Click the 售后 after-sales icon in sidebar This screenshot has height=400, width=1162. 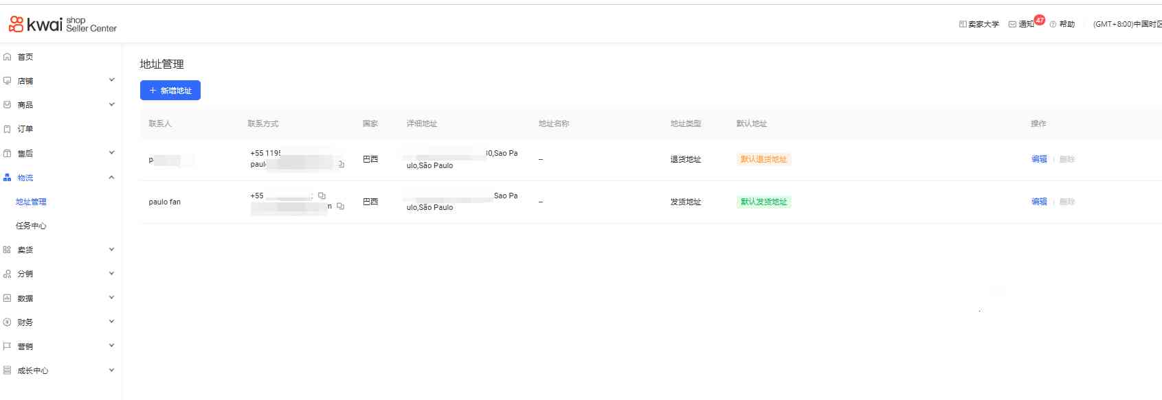(7, 154)
